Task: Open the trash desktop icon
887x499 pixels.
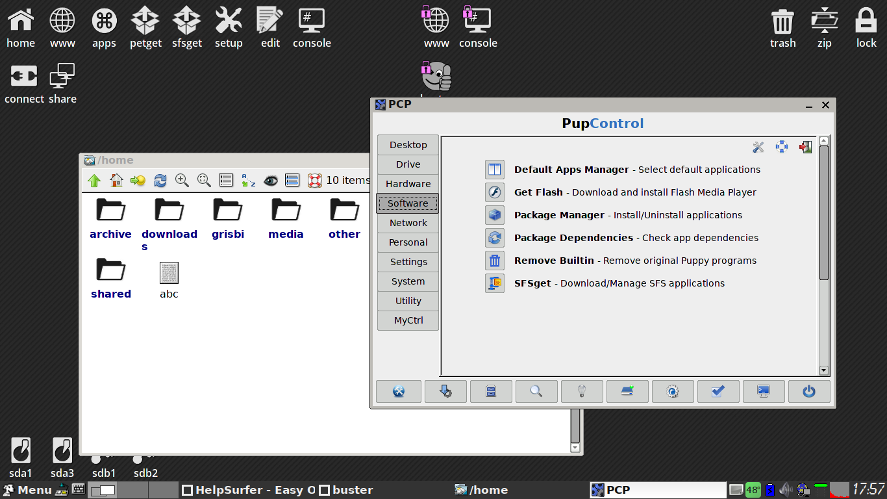Action: 783,28
